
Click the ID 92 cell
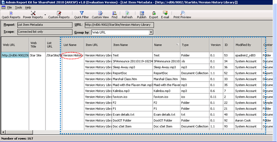[x=229, y=120]
